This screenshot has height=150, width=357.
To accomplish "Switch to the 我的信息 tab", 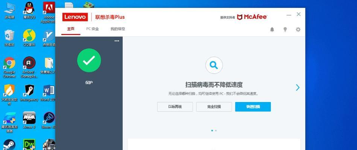I will pyautogui.click(x=118, y=29).
